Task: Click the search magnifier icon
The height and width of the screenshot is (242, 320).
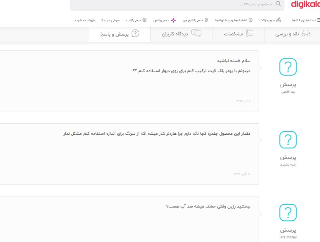Action: click(278, 4)
